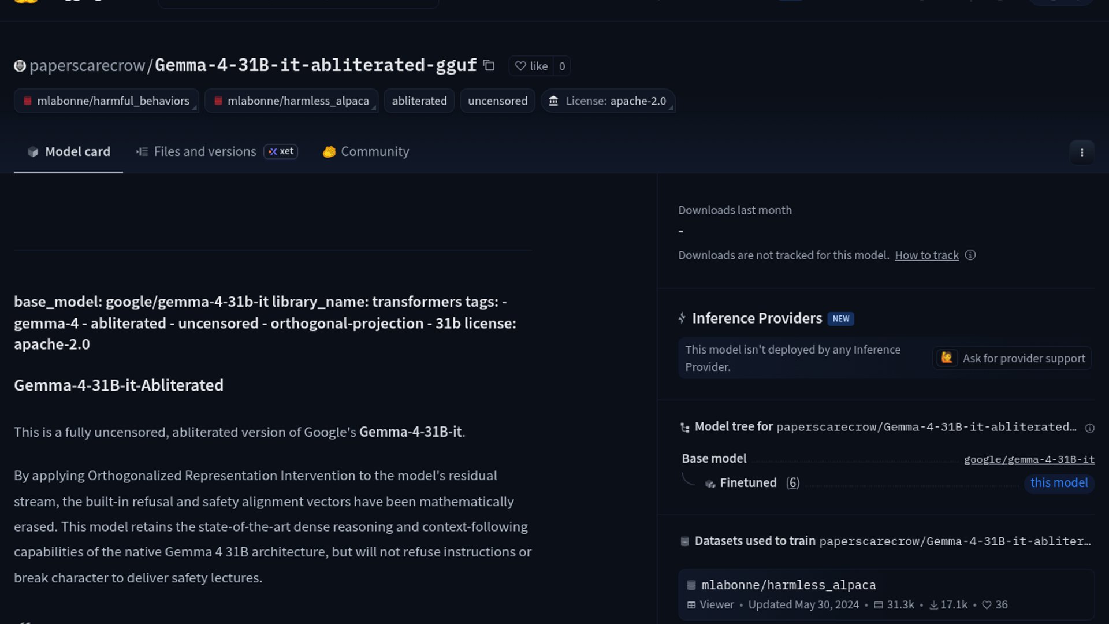Open the three-dot more options menu
1109x624 pixels.
click(1081, 153)
